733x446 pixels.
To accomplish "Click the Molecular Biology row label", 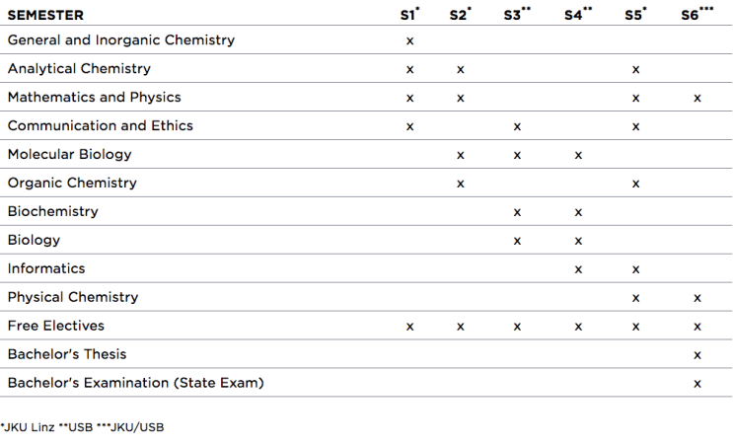I will pyautogui.click(x=69, y=154).
